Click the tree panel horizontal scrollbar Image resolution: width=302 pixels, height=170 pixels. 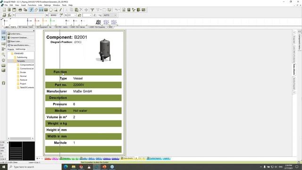point(20,138)
